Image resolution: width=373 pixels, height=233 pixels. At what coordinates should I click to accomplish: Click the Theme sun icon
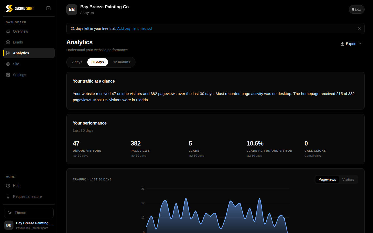tap(10, 213)
